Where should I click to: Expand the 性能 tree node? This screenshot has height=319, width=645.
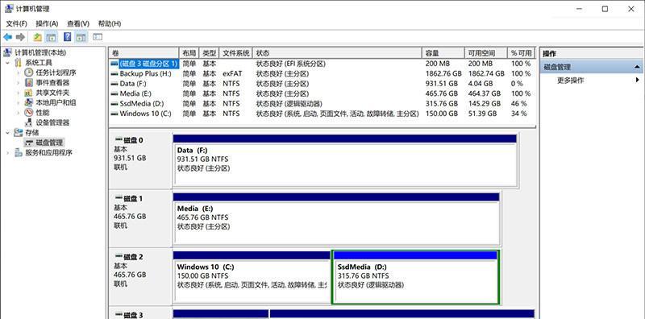pyautogui.click(x=18, y=113)
